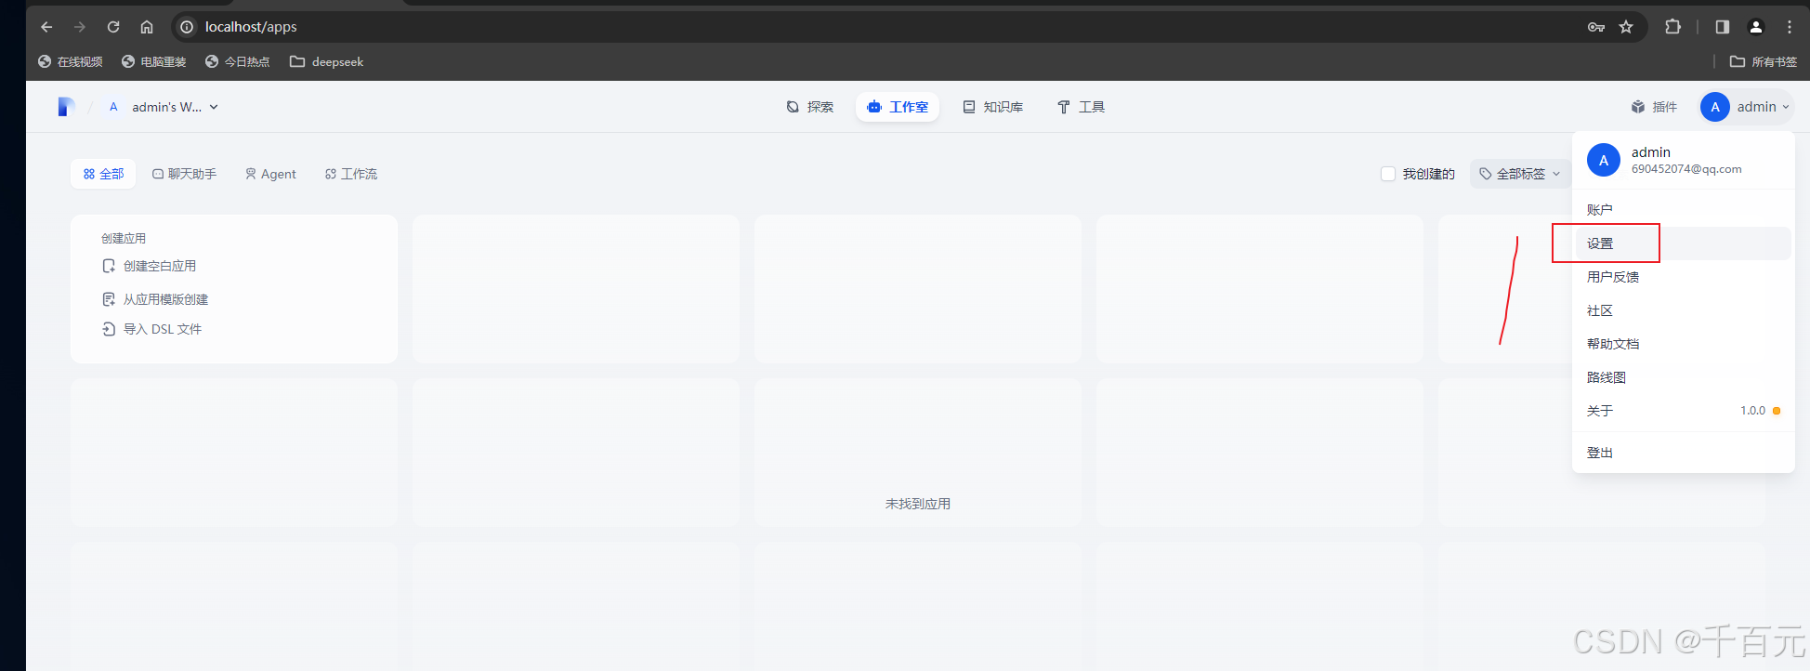The width and height of the screenshot is (1810, 671).
Task: Toggle browser side panel icon
Action: tap(1723, 27)
